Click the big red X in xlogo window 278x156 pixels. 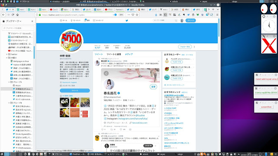tap(269, 45)
